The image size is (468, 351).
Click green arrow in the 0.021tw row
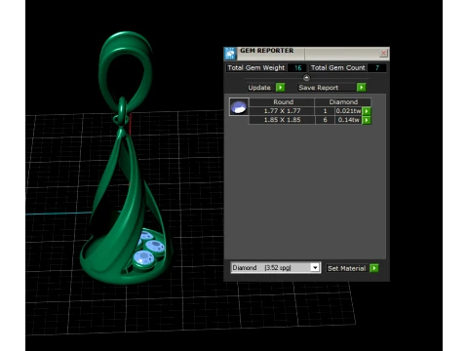point(367,111)
